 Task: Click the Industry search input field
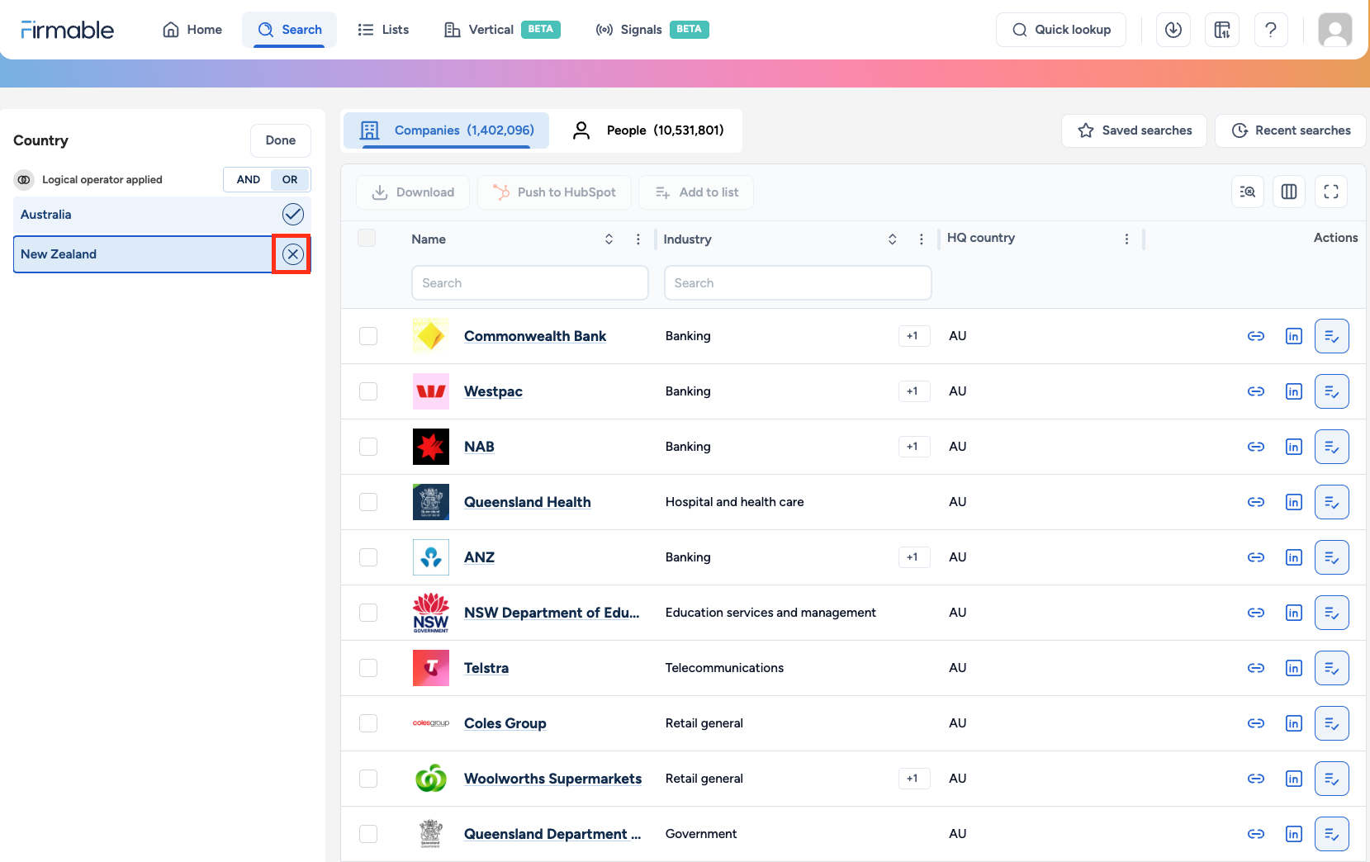point(796,282)
